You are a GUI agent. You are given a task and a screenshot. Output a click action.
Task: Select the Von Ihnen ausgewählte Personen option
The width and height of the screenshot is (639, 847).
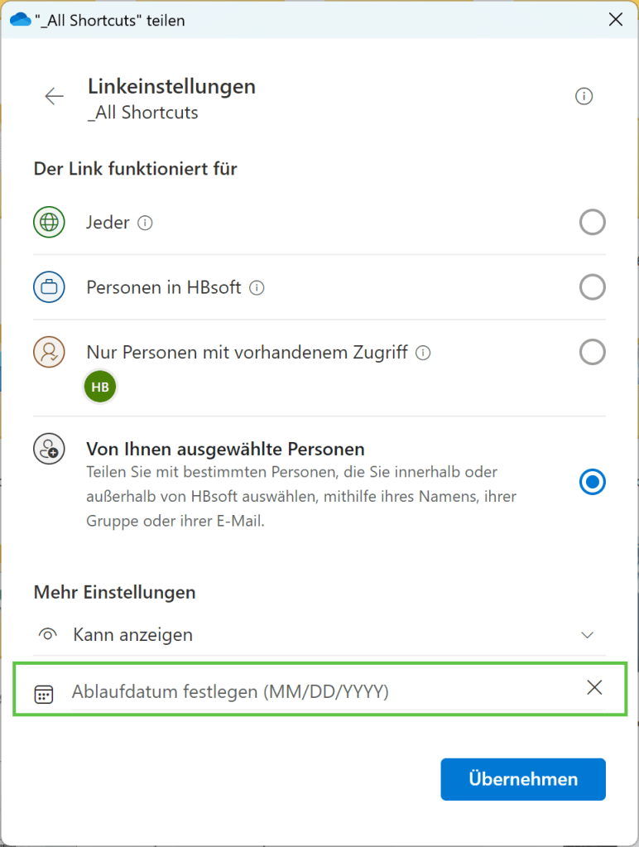[x=593, y=482]
